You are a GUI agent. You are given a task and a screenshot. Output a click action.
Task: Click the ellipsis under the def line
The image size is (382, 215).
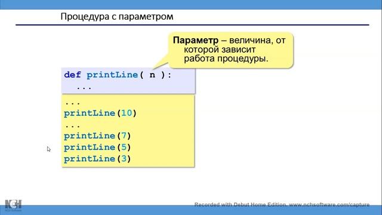click(84, 88)
